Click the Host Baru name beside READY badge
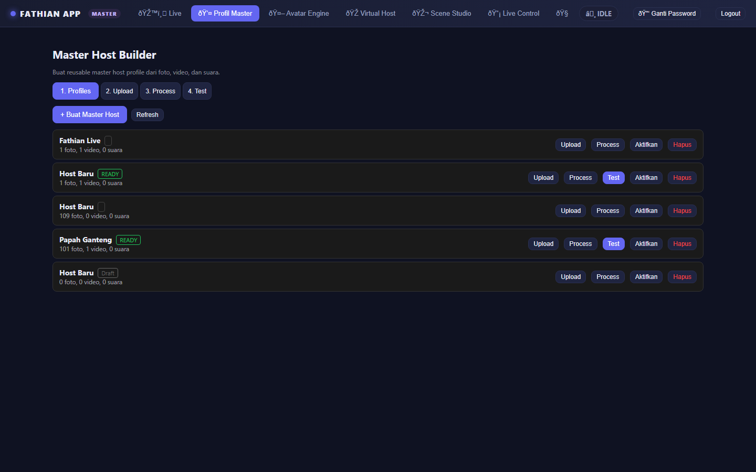The image size is (756, 472). [x=77, y=174]
